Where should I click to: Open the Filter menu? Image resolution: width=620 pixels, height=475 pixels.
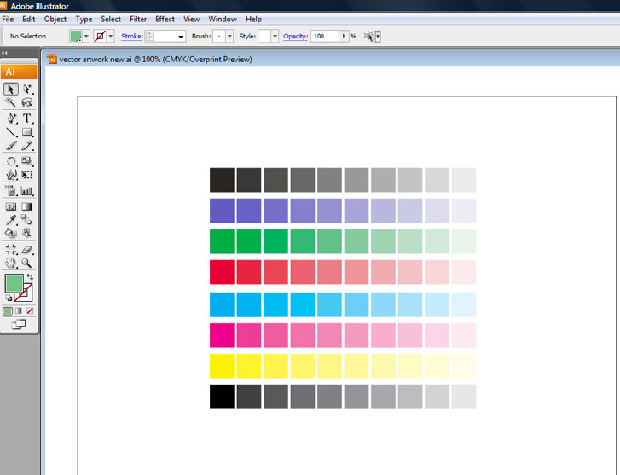pos(138,19)
